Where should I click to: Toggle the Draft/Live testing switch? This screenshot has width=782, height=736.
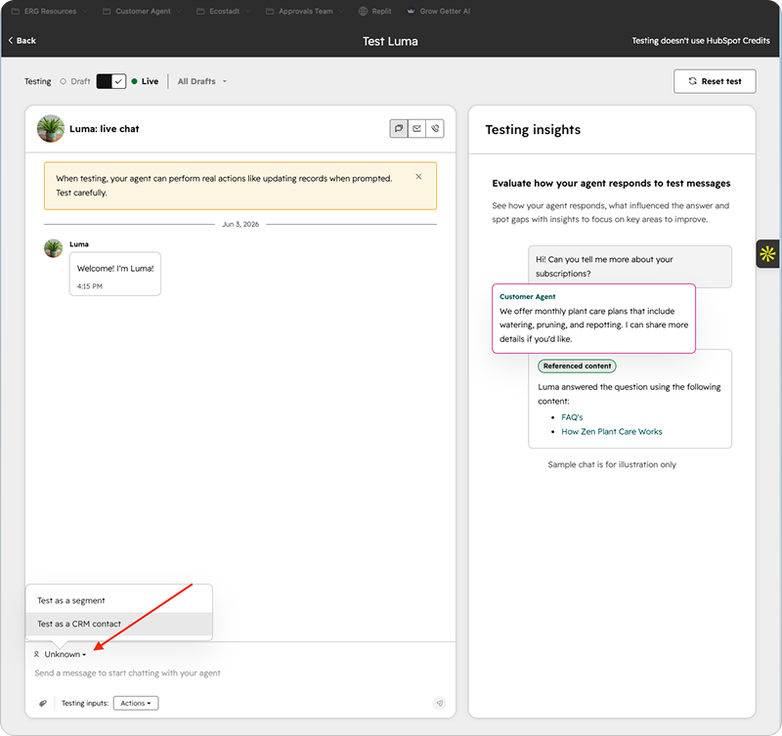(110, 81)
